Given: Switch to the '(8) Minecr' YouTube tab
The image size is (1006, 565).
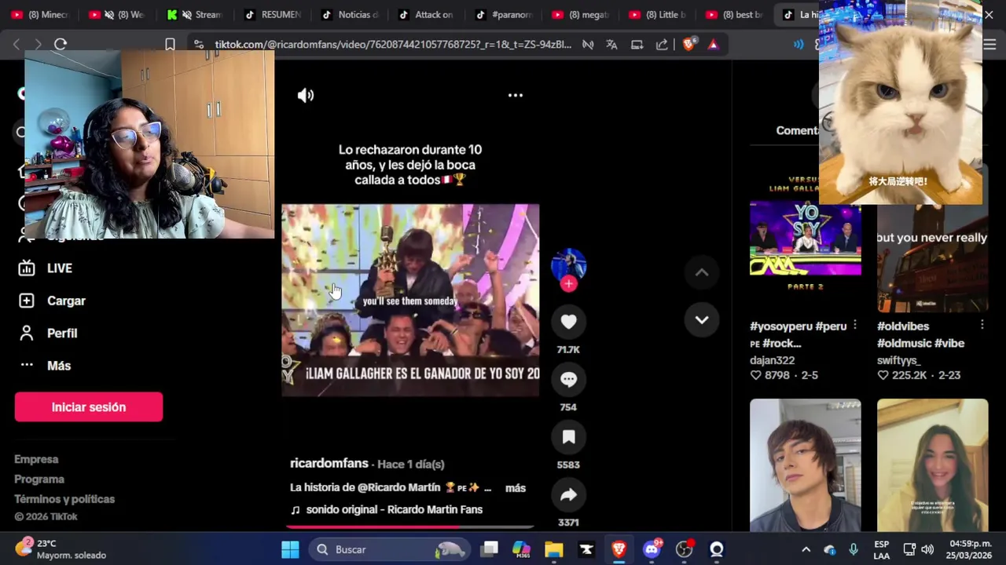Looking at the screenshot, I should pos(39,14).
